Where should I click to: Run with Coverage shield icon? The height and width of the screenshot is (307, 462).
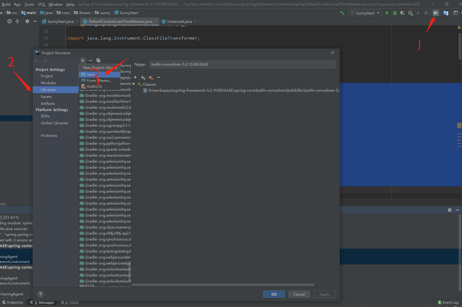pyautogui.click(x=403, y=13)
